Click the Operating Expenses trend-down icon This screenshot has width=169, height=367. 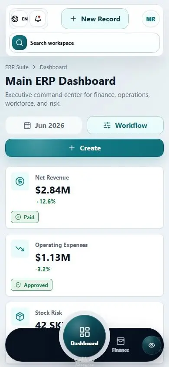[x=20, y=249]
